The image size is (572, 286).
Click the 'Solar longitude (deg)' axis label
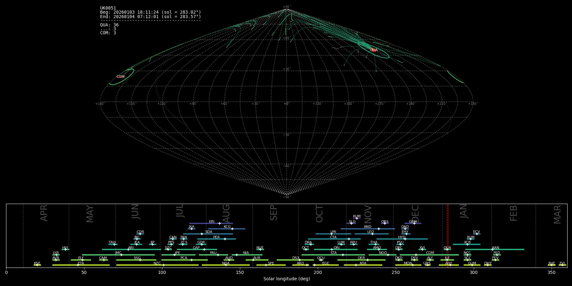pyautogui.click(x=287, y=279)
